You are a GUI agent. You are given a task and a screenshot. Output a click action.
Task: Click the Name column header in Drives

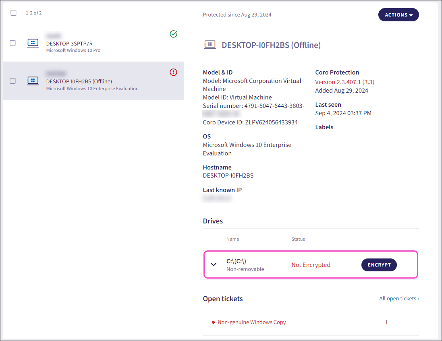[x=232, y=239]
